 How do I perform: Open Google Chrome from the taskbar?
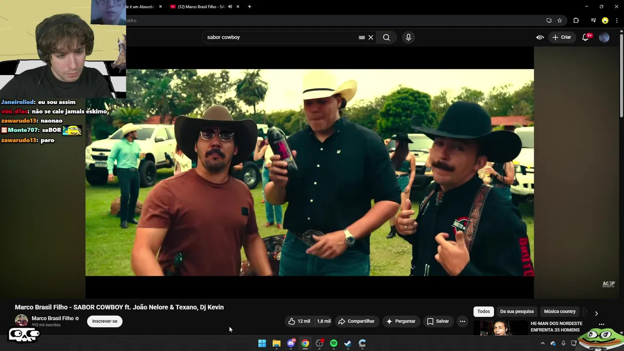(305, 343)
